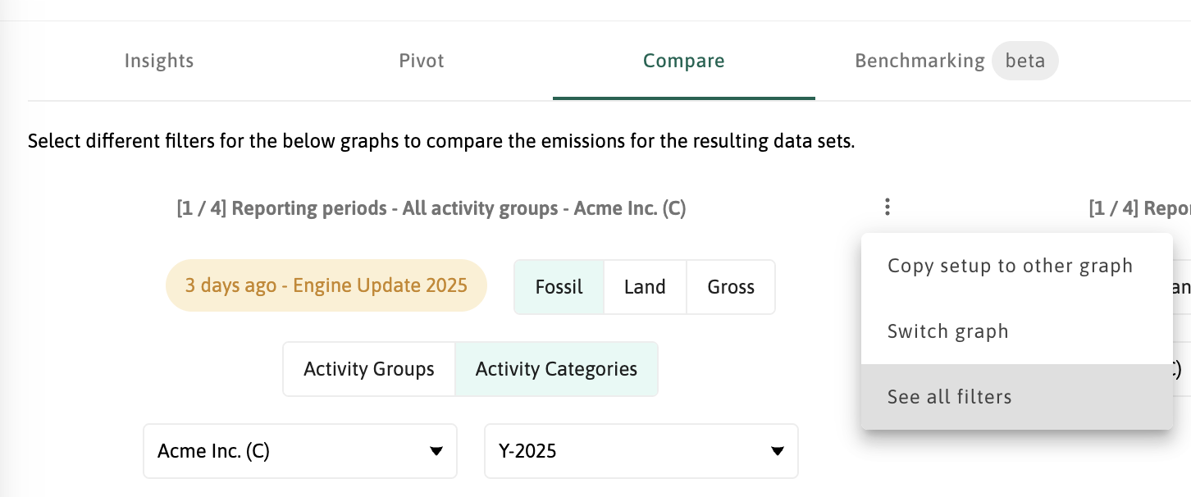Switch to the Pivot tab
The width and height of the screenshot is (1191, 497).
coord(422,62)
